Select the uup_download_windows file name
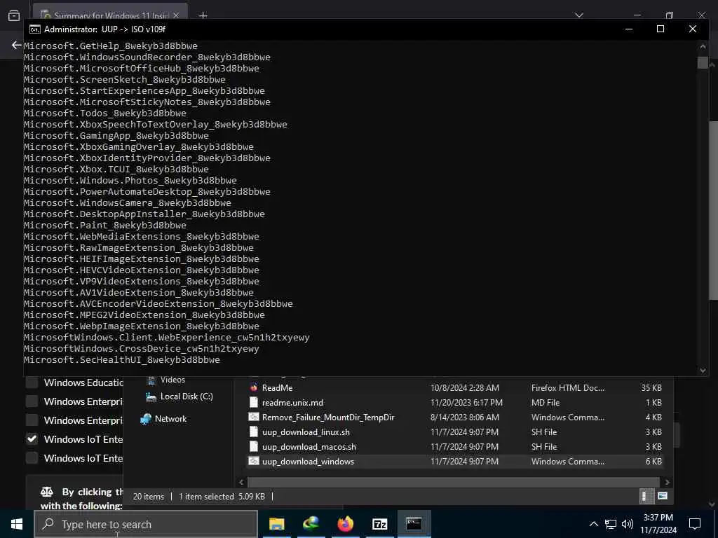The image size is (718, 538). tap(309, 461)
